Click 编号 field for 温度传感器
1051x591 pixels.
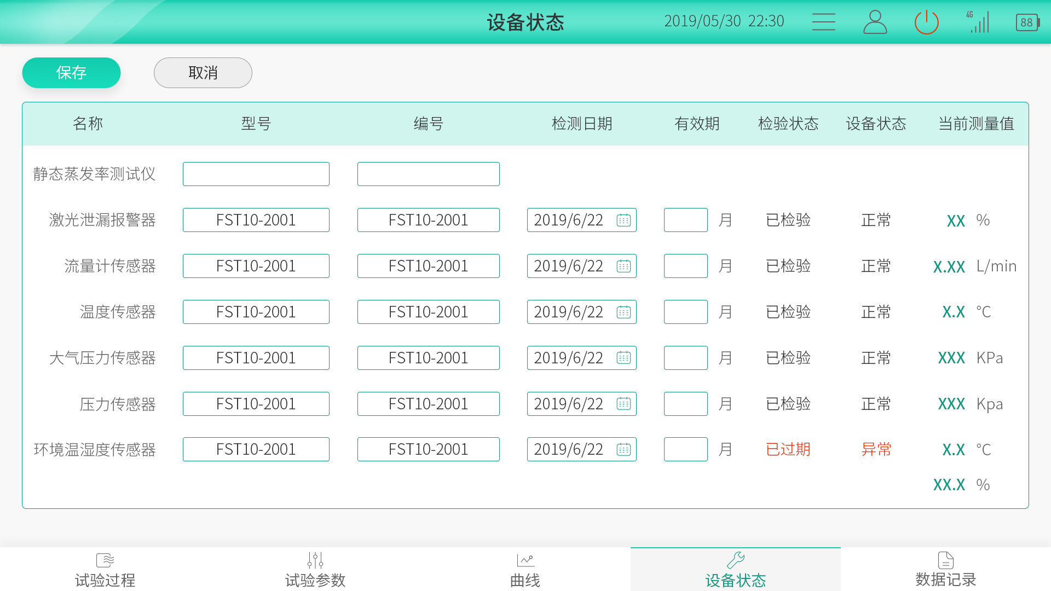(x=428, y=312)
